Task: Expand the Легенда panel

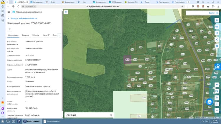Action: (89, 115)
